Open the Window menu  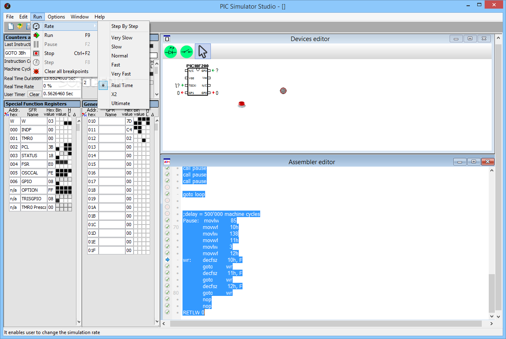80,17
